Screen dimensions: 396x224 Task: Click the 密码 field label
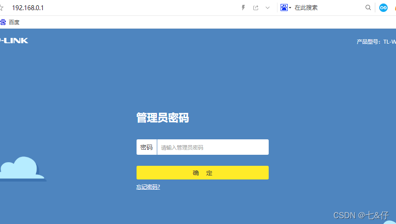pyautogui.click(x=147, y=147)
